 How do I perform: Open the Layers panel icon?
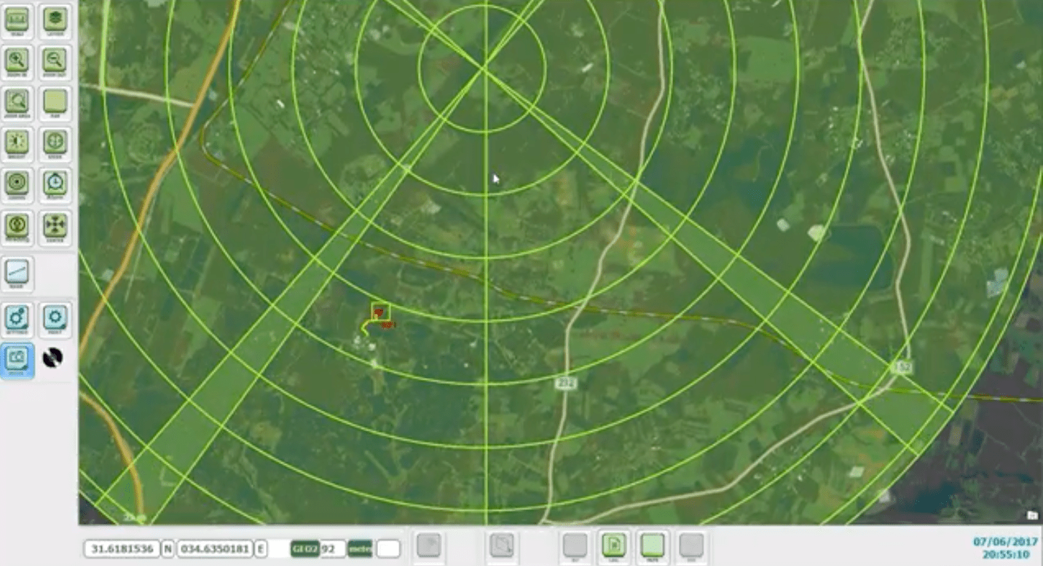click(x=55, y=20)
